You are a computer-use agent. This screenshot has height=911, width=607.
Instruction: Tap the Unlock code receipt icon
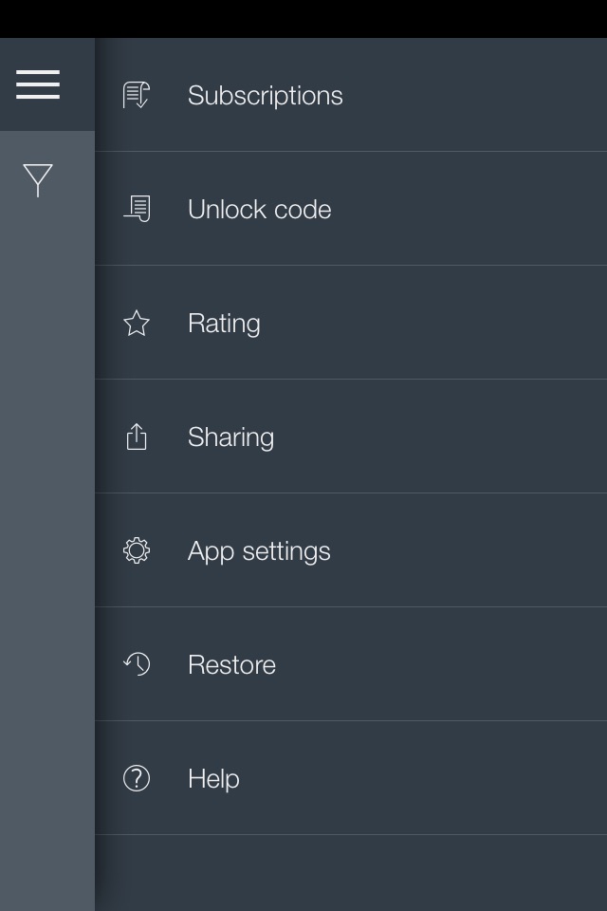[138, 209]
